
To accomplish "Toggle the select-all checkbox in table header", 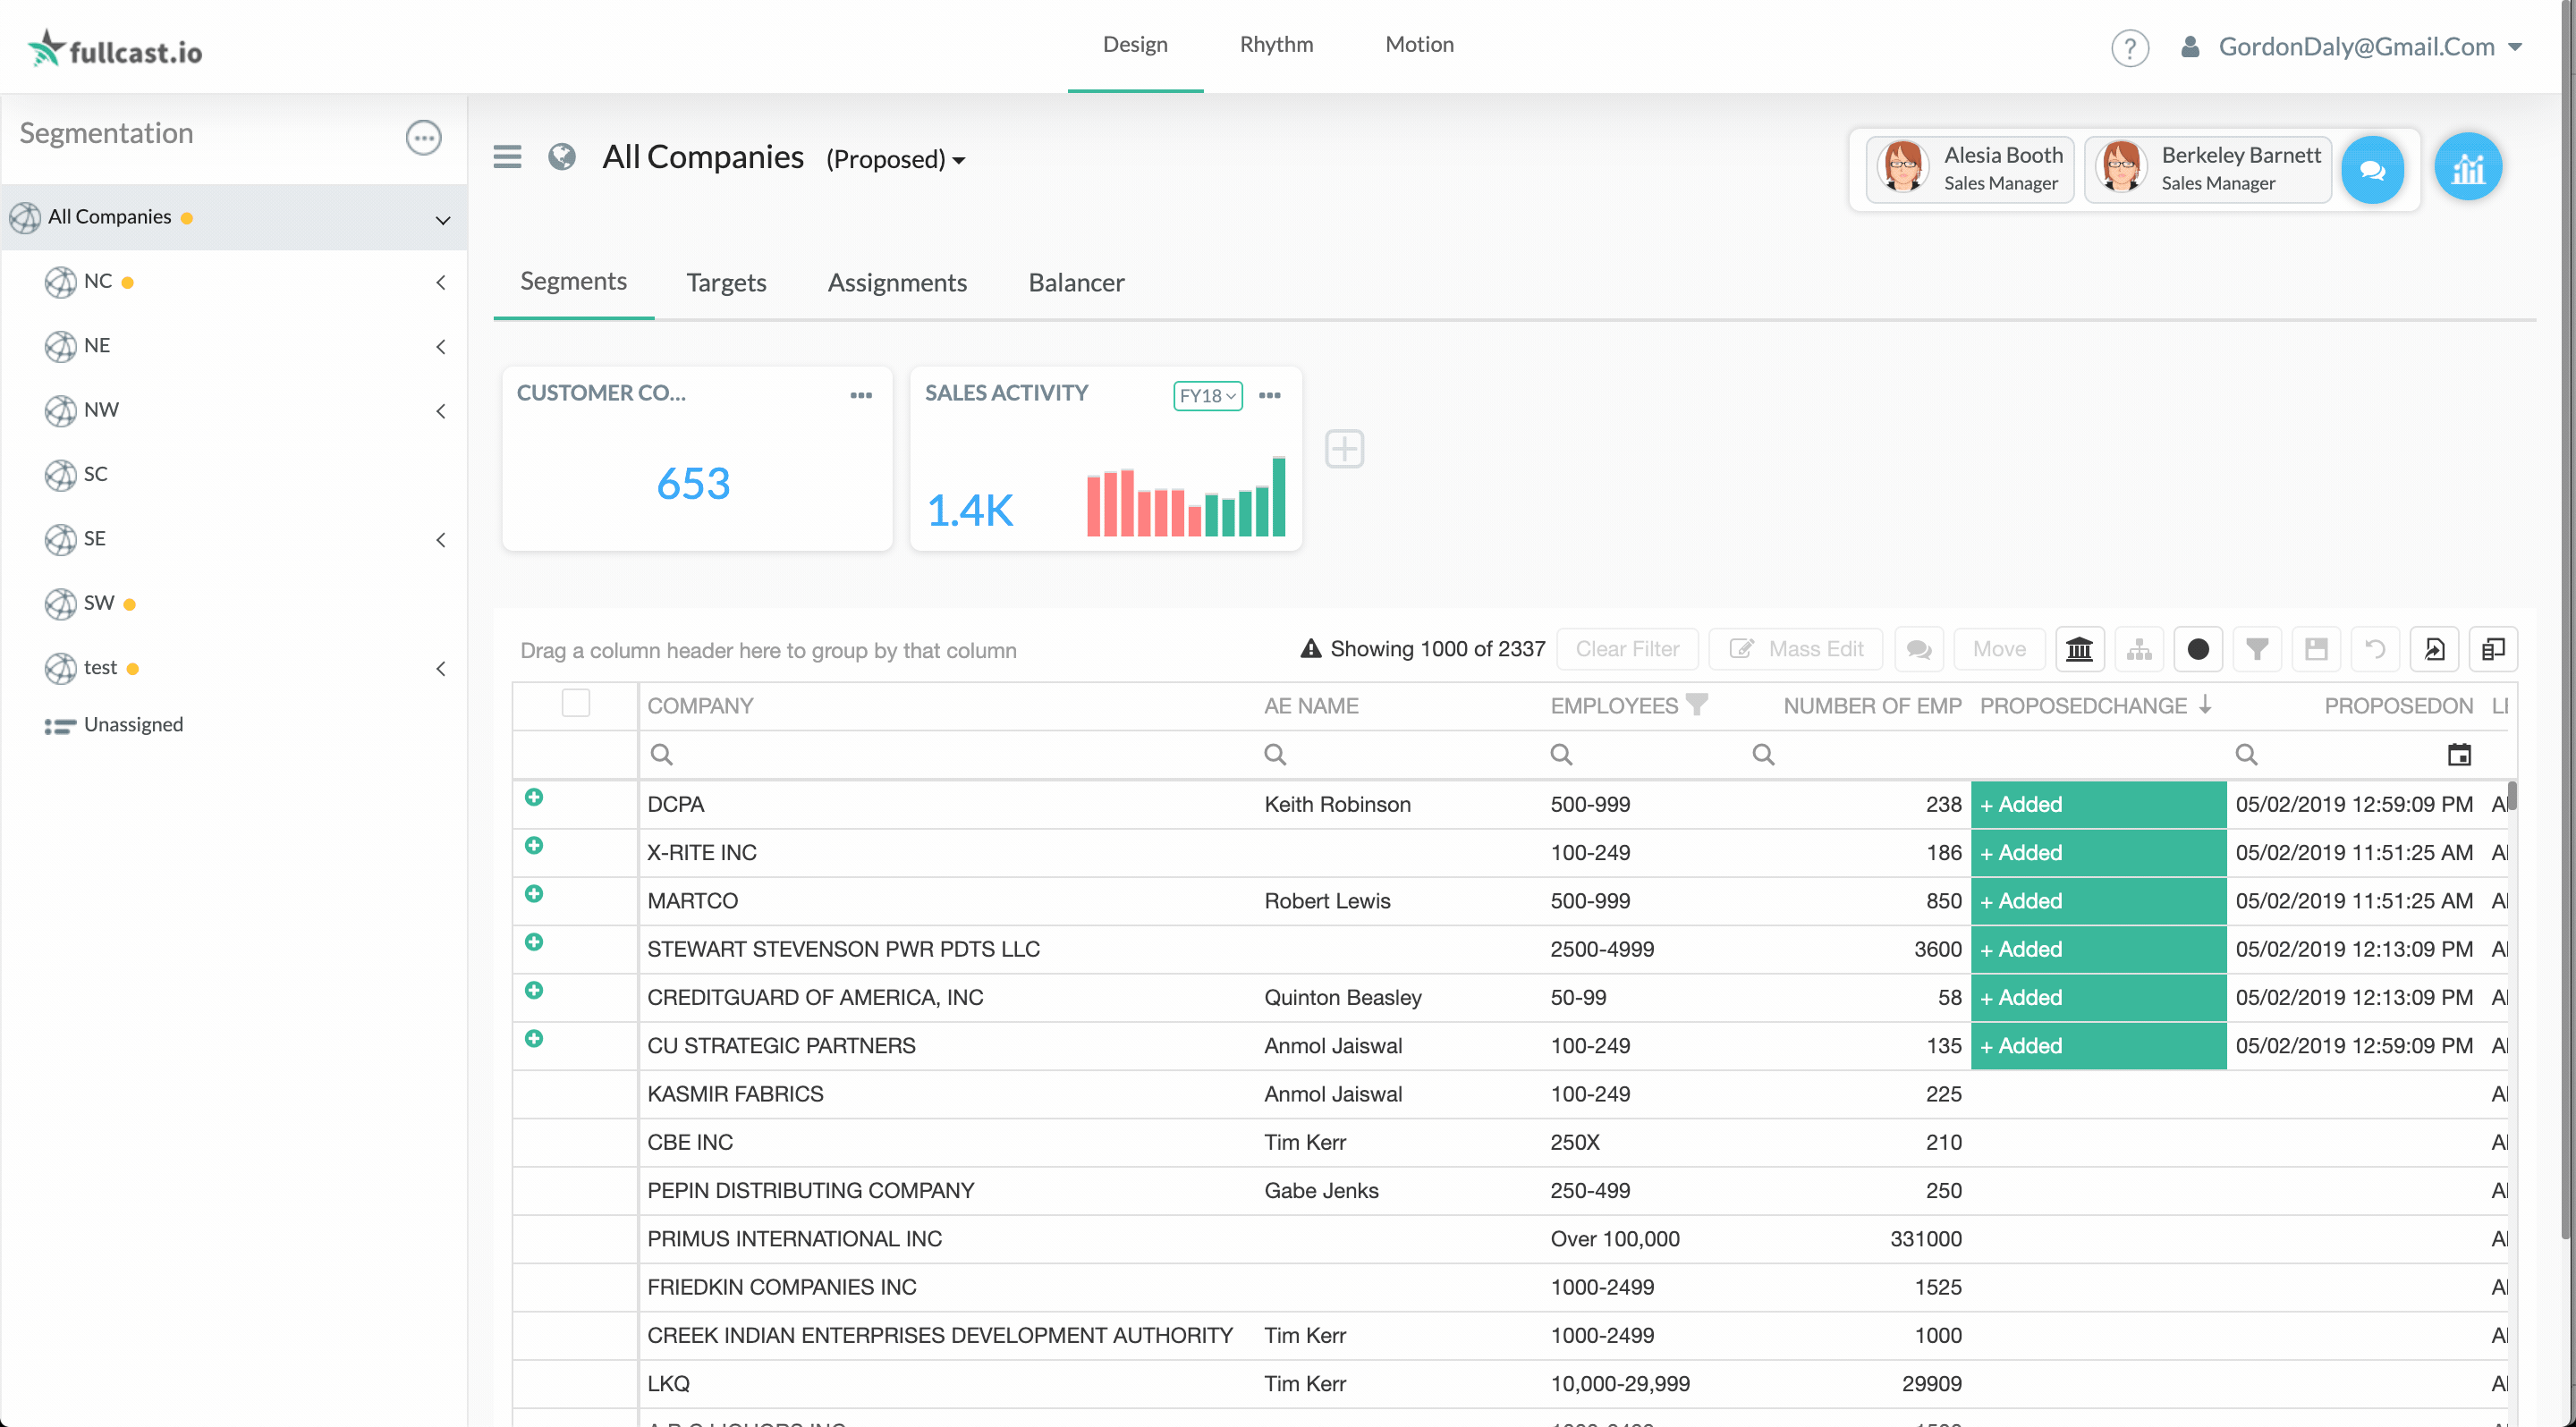I will coord(575,704).
